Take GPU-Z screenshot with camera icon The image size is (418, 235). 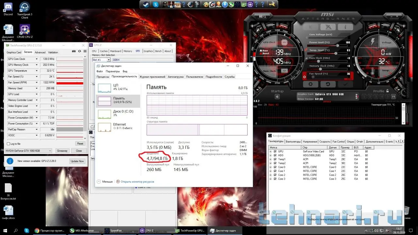(74, 51)
